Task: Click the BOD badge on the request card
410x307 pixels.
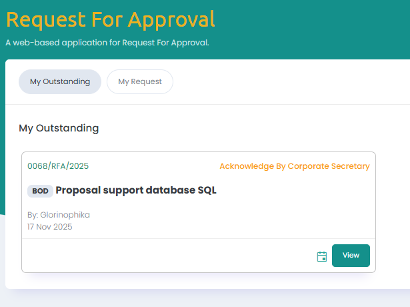Action: point(40,192)
